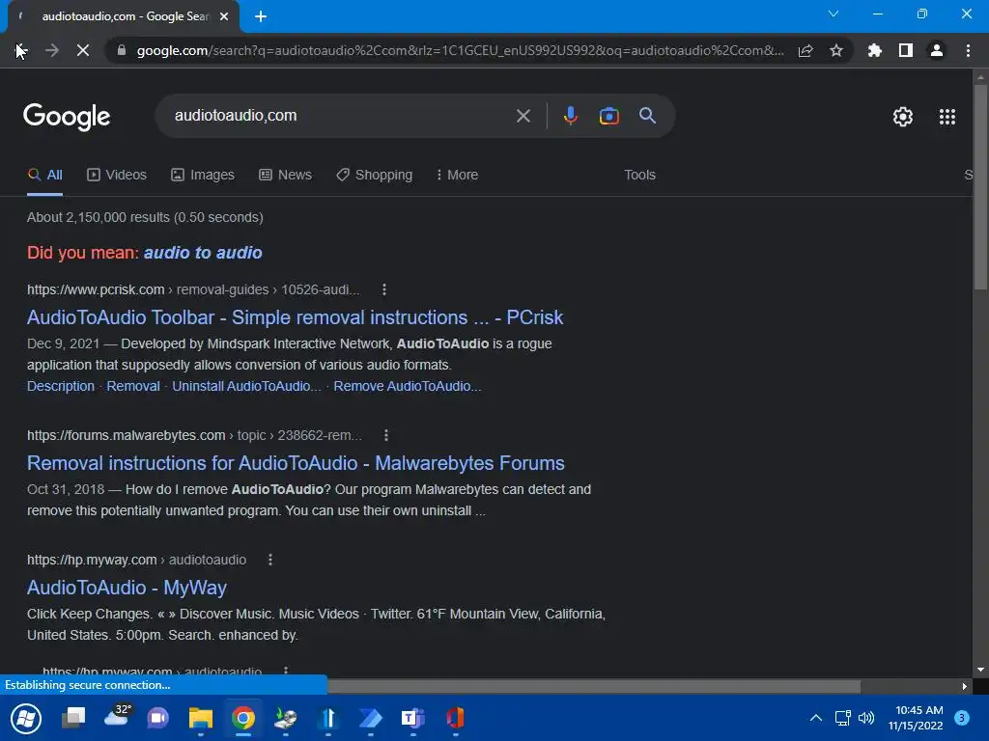Open the Description sitelink
This screenshot has height=741, width=989.
point(61,386)
